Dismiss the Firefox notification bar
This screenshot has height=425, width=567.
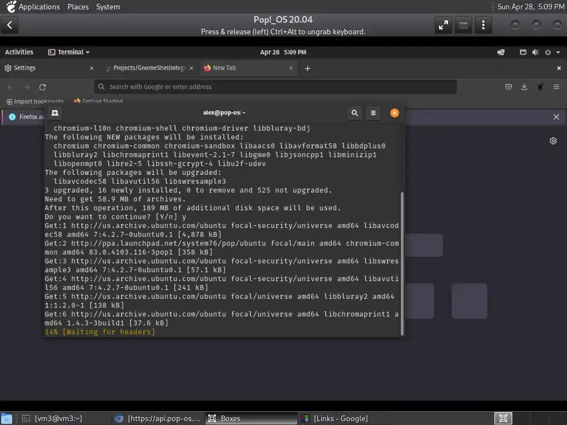(x=556, y=117)
